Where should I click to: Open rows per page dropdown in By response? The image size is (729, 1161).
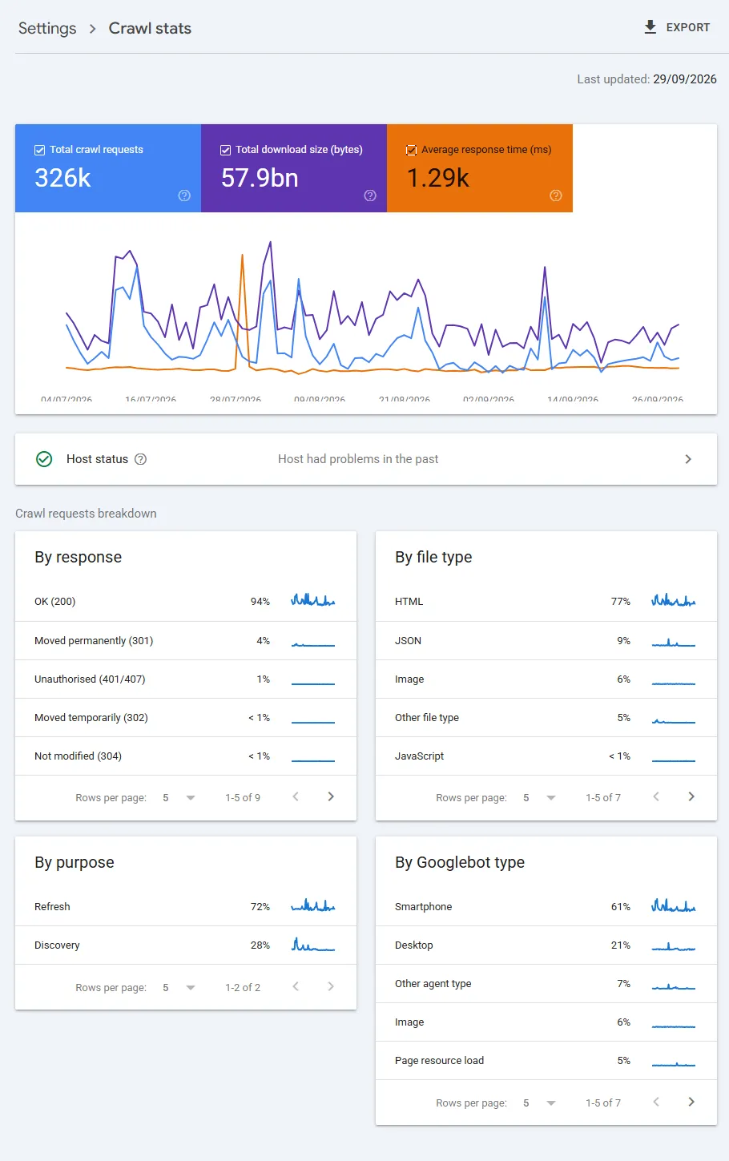tap(179, 797)
